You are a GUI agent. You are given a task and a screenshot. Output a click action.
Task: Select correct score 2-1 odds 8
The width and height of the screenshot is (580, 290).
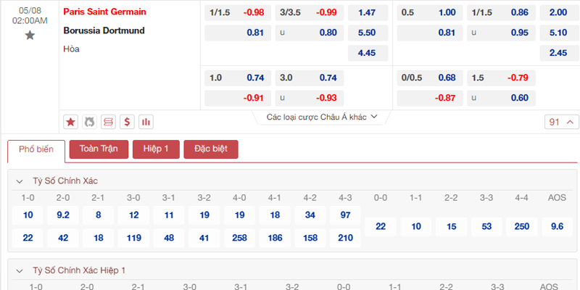[99, 215]
